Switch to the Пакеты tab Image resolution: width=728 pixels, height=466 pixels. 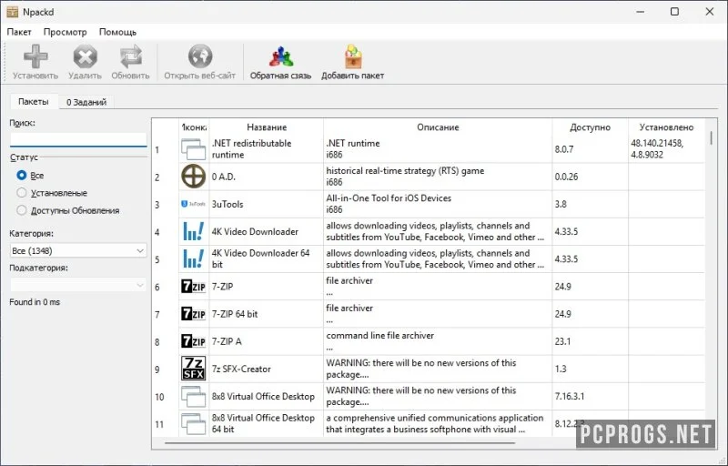click(x=34, y=102)
